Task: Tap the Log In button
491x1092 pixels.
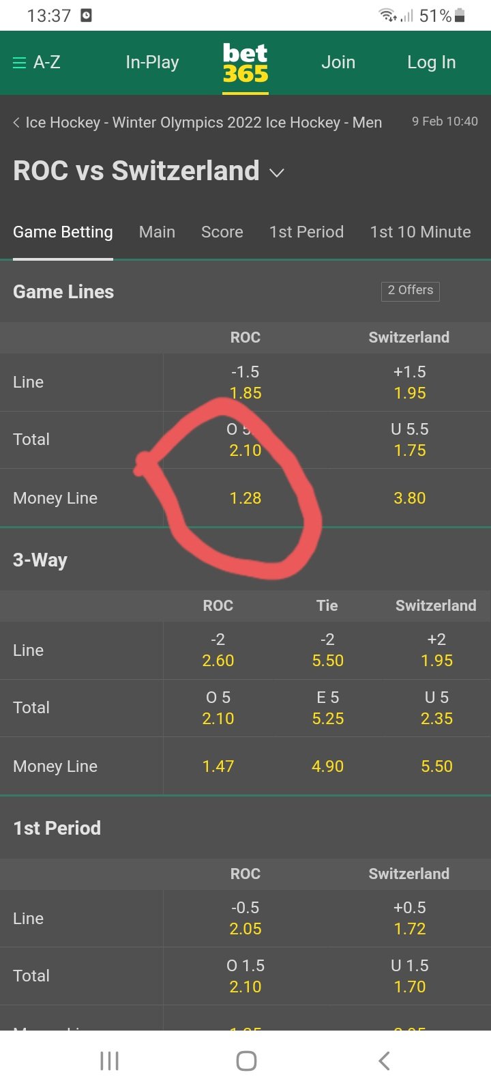Action: (431, 62)
